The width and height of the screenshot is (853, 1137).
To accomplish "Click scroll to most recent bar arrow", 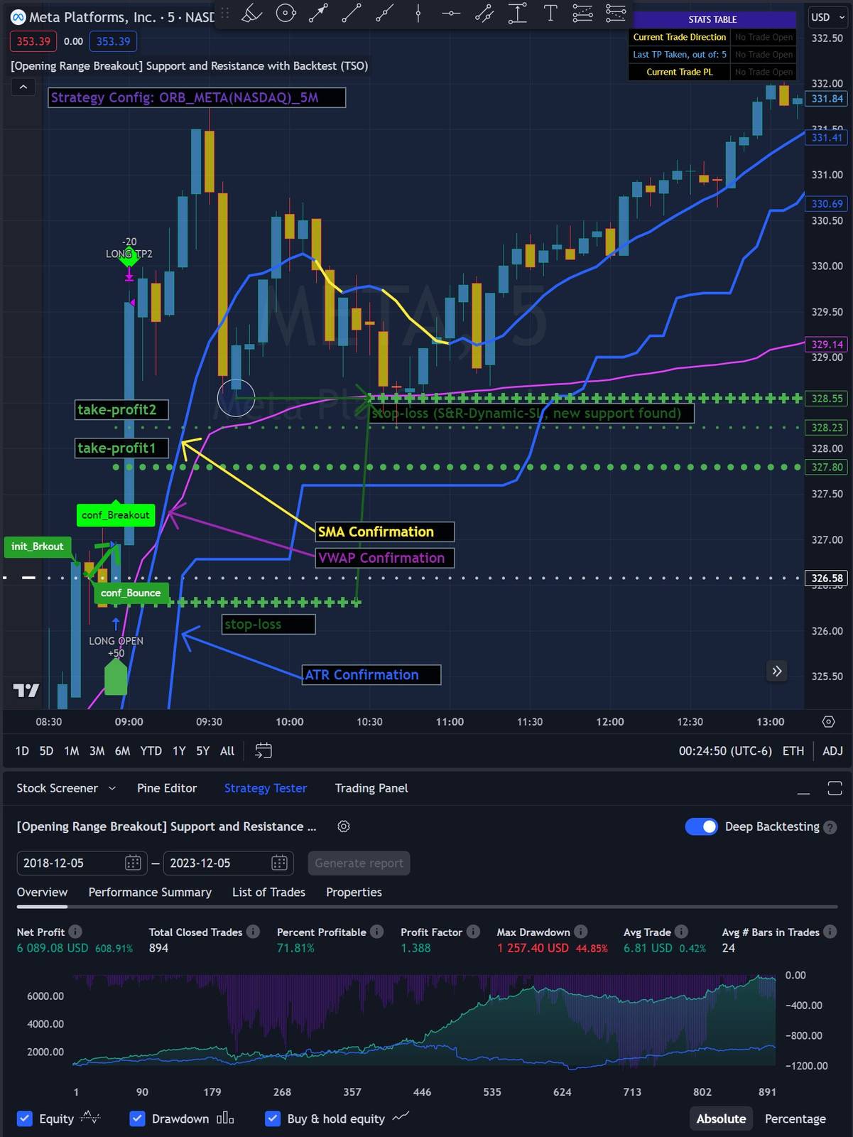I will [x=777, y=671].
